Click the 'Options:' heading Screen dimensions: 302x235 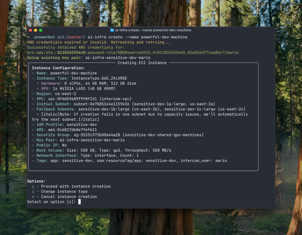click(x=36, y=181)
